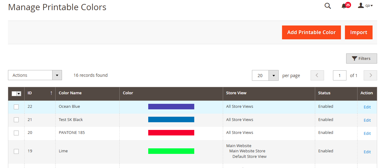Click the Filters funnel button

point(361,58)
